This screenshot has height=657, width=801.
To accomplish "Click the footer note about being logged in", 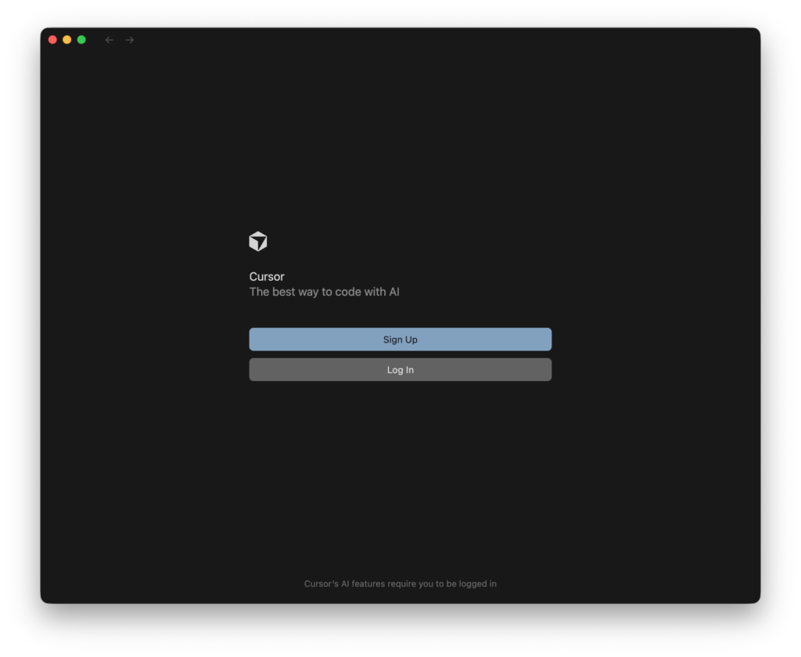I will [x=400, y=583].
